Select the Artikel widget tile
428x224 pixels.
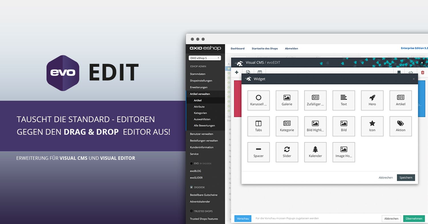click(x=401, y=100)
